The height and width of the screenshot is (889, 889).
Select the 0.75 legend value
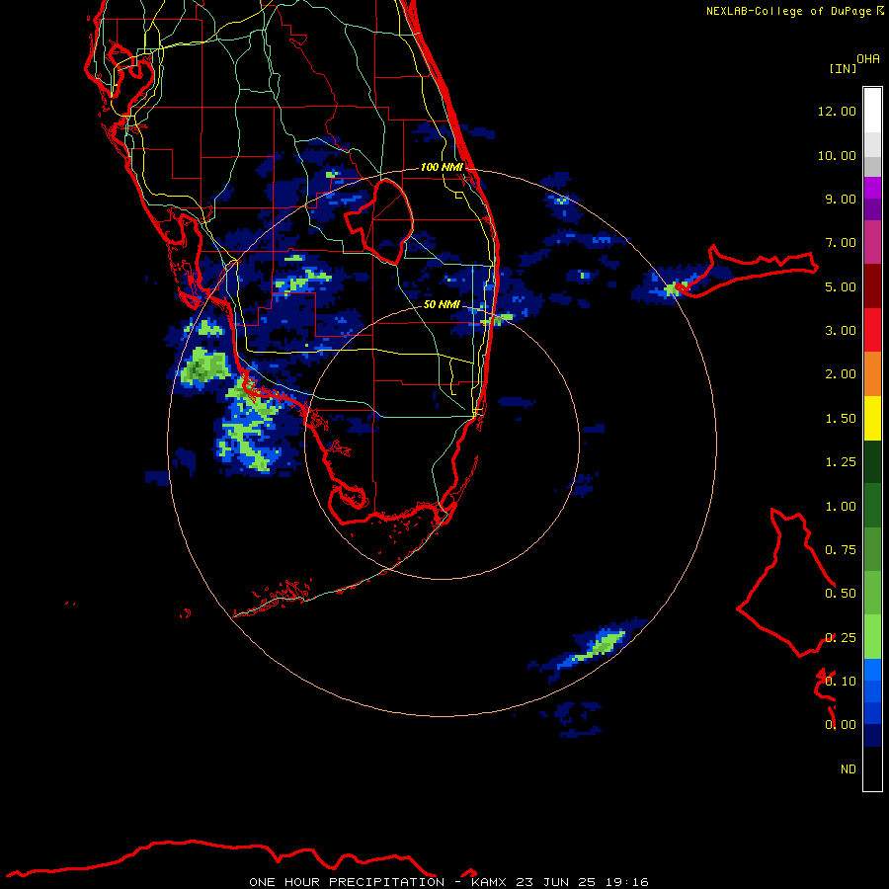(841, 550)
